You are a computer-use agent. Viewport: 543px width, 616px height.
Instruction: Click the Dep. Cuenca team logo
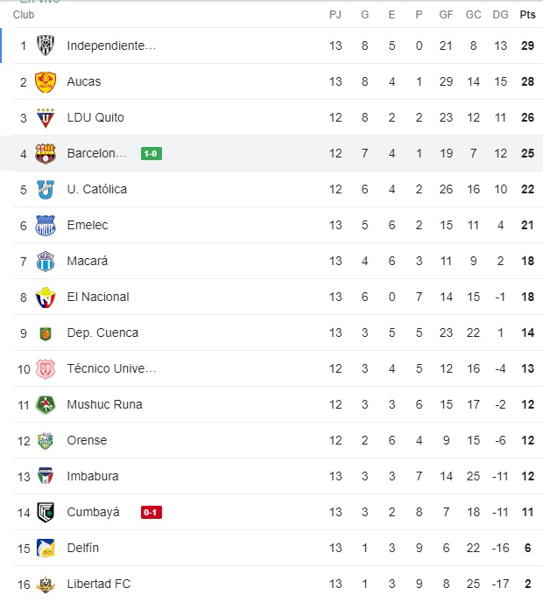(x=46, y=332)
